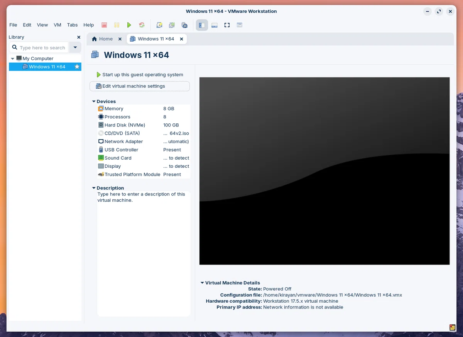Image resolution: width=463 pixels, height=337 pixels.
Task: Click the Display device icon
Action: 101,166
